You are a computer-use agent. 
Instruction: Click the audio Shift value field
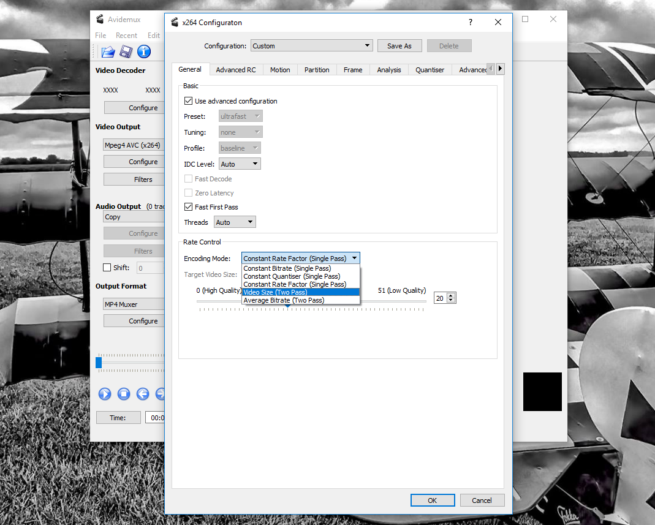[151, 268]
